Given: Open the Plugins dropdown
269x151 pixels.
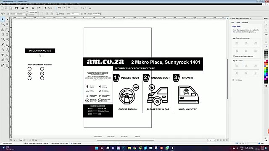Looking at the screenshot, I should click(49, 8).
